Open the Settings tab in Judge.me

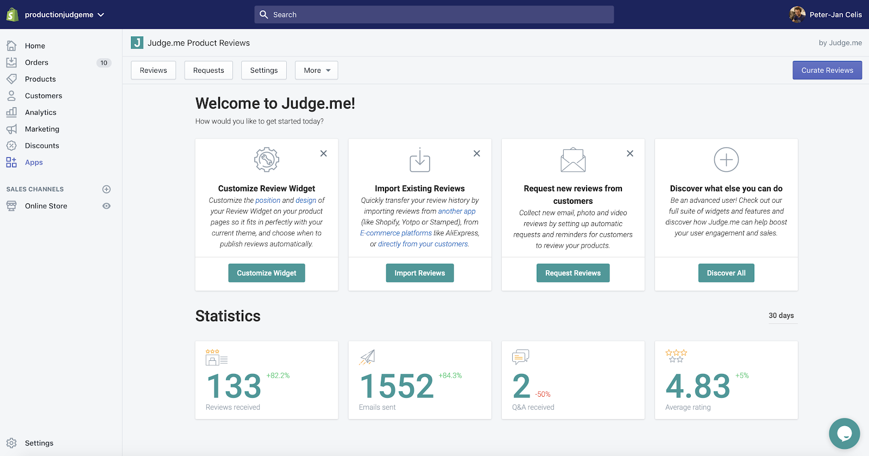(x=264, y=70)
